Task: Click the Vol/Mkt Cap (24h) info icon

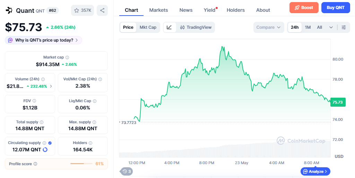Action: (100, 79)
